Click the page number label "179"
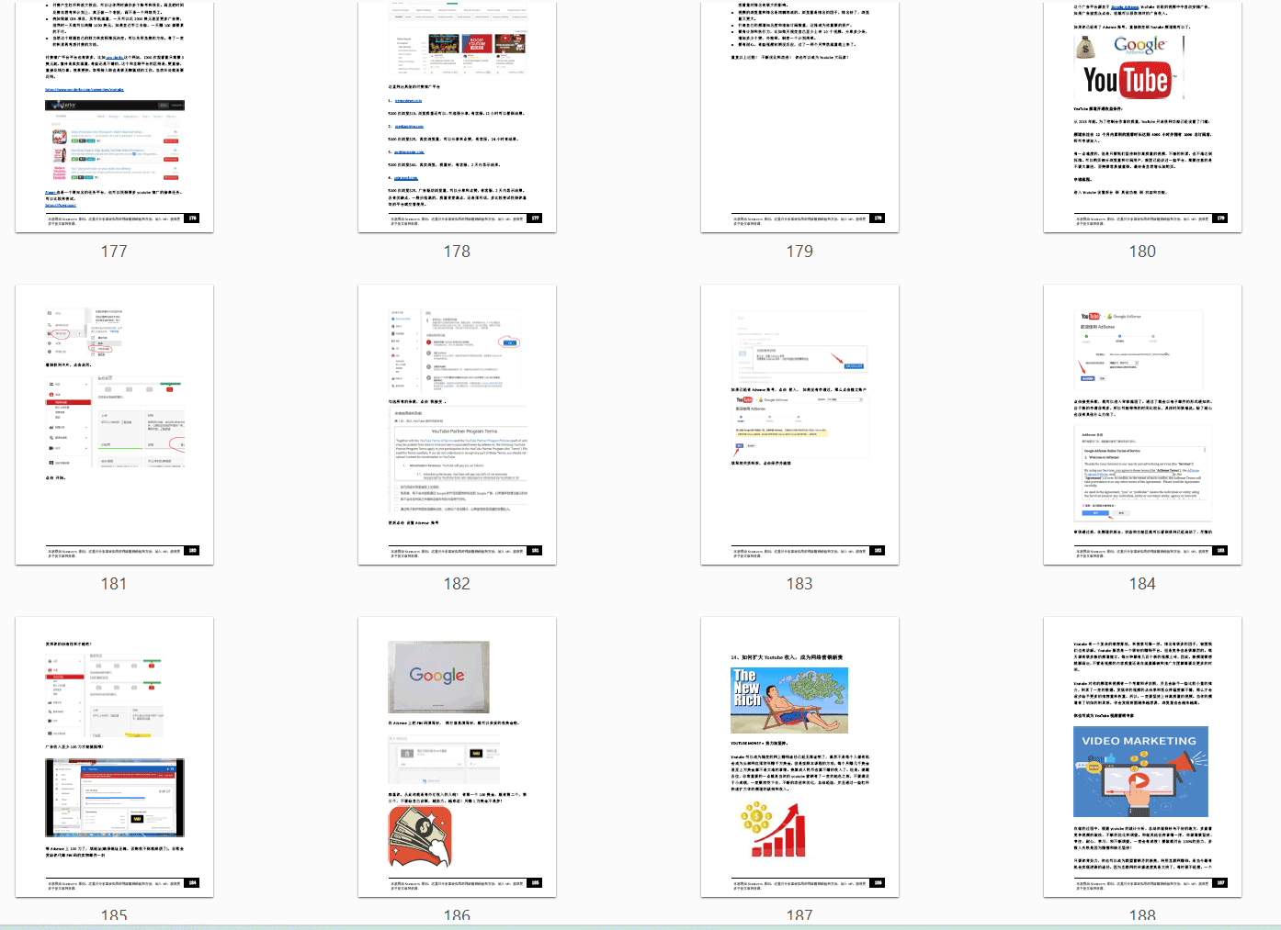This screenshot has width=1281, height=930. tap(799, 252)
